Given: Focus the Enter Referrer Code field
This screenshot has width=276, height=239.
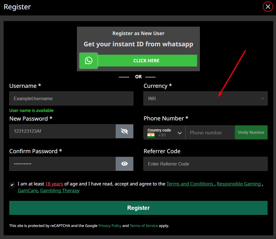Looking at the screenshot, I should click(206, 164).
